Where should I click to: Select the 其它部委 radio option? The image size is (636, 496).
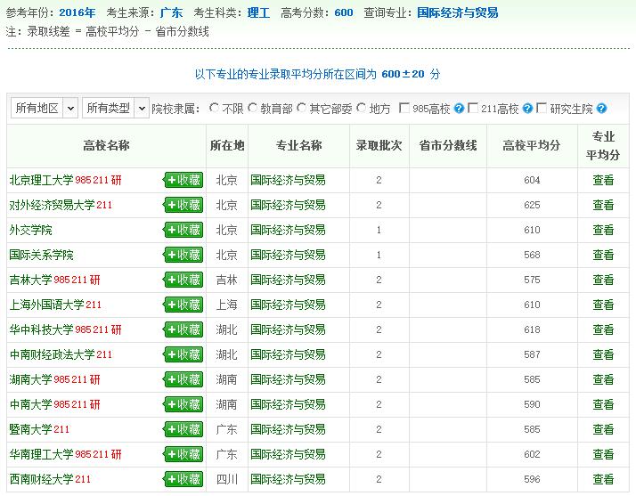click(301, 108)
